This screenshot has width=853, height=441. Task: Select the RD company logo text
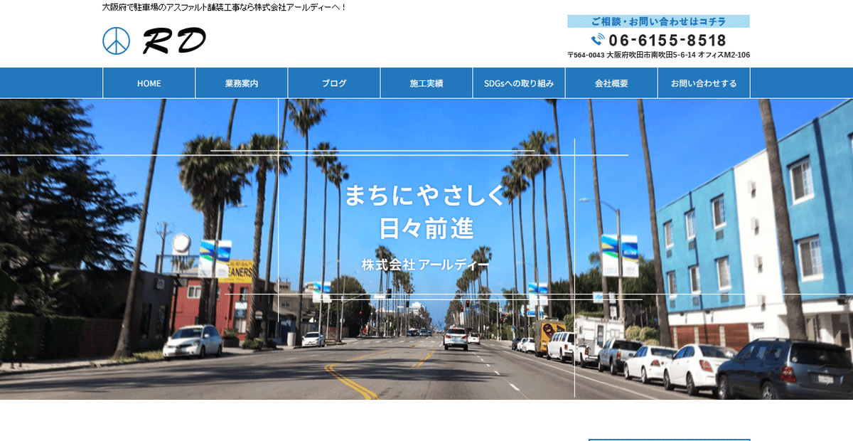[174, 40]
